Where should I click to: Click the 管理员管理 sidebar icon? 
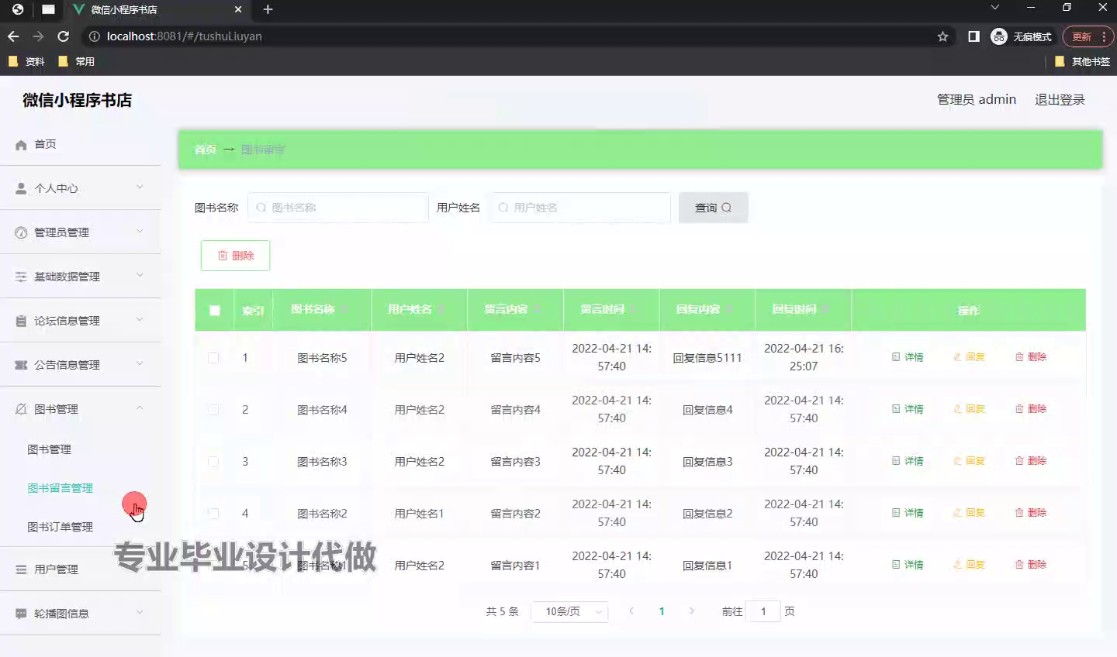tap(21, 232)
